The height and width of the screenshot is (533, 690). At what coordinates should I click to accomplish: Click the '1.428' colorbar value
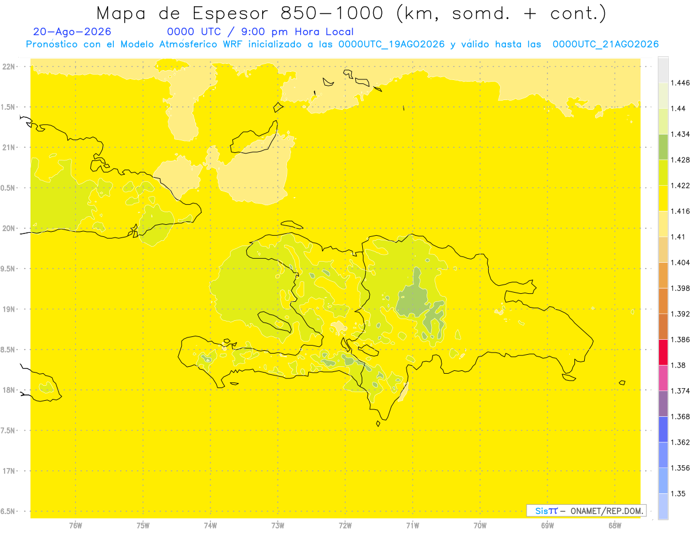click(680, 160)
